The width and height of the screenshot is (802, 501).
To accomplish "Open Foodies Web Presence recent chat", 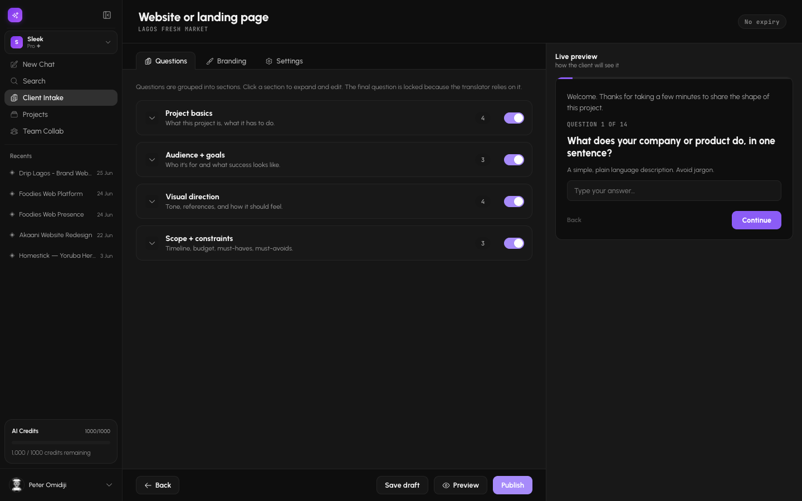I will click(61, 214).
